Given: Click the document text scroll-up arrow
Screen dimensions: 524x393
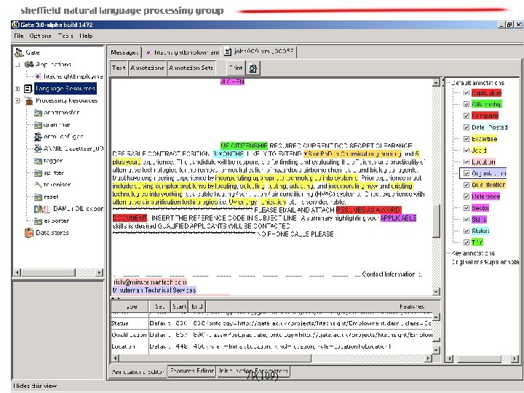Looking at the screenshot, I should 436,82.
